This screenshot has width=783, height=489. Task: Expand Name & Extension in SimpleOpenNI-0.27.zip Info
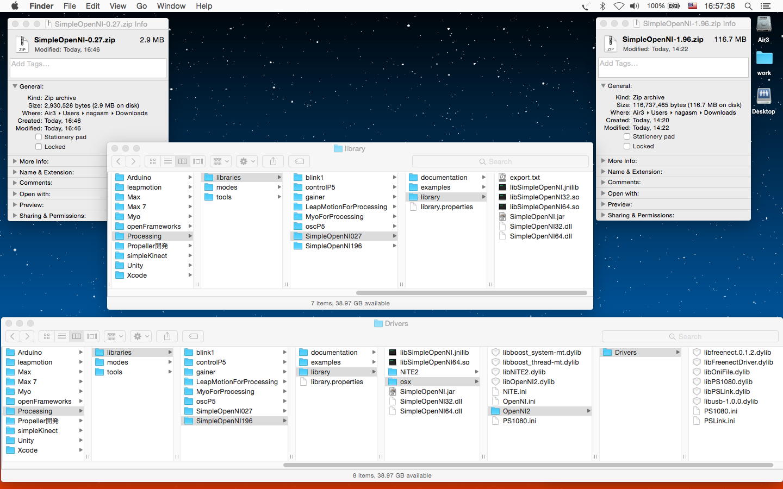[x=15, y=172]
